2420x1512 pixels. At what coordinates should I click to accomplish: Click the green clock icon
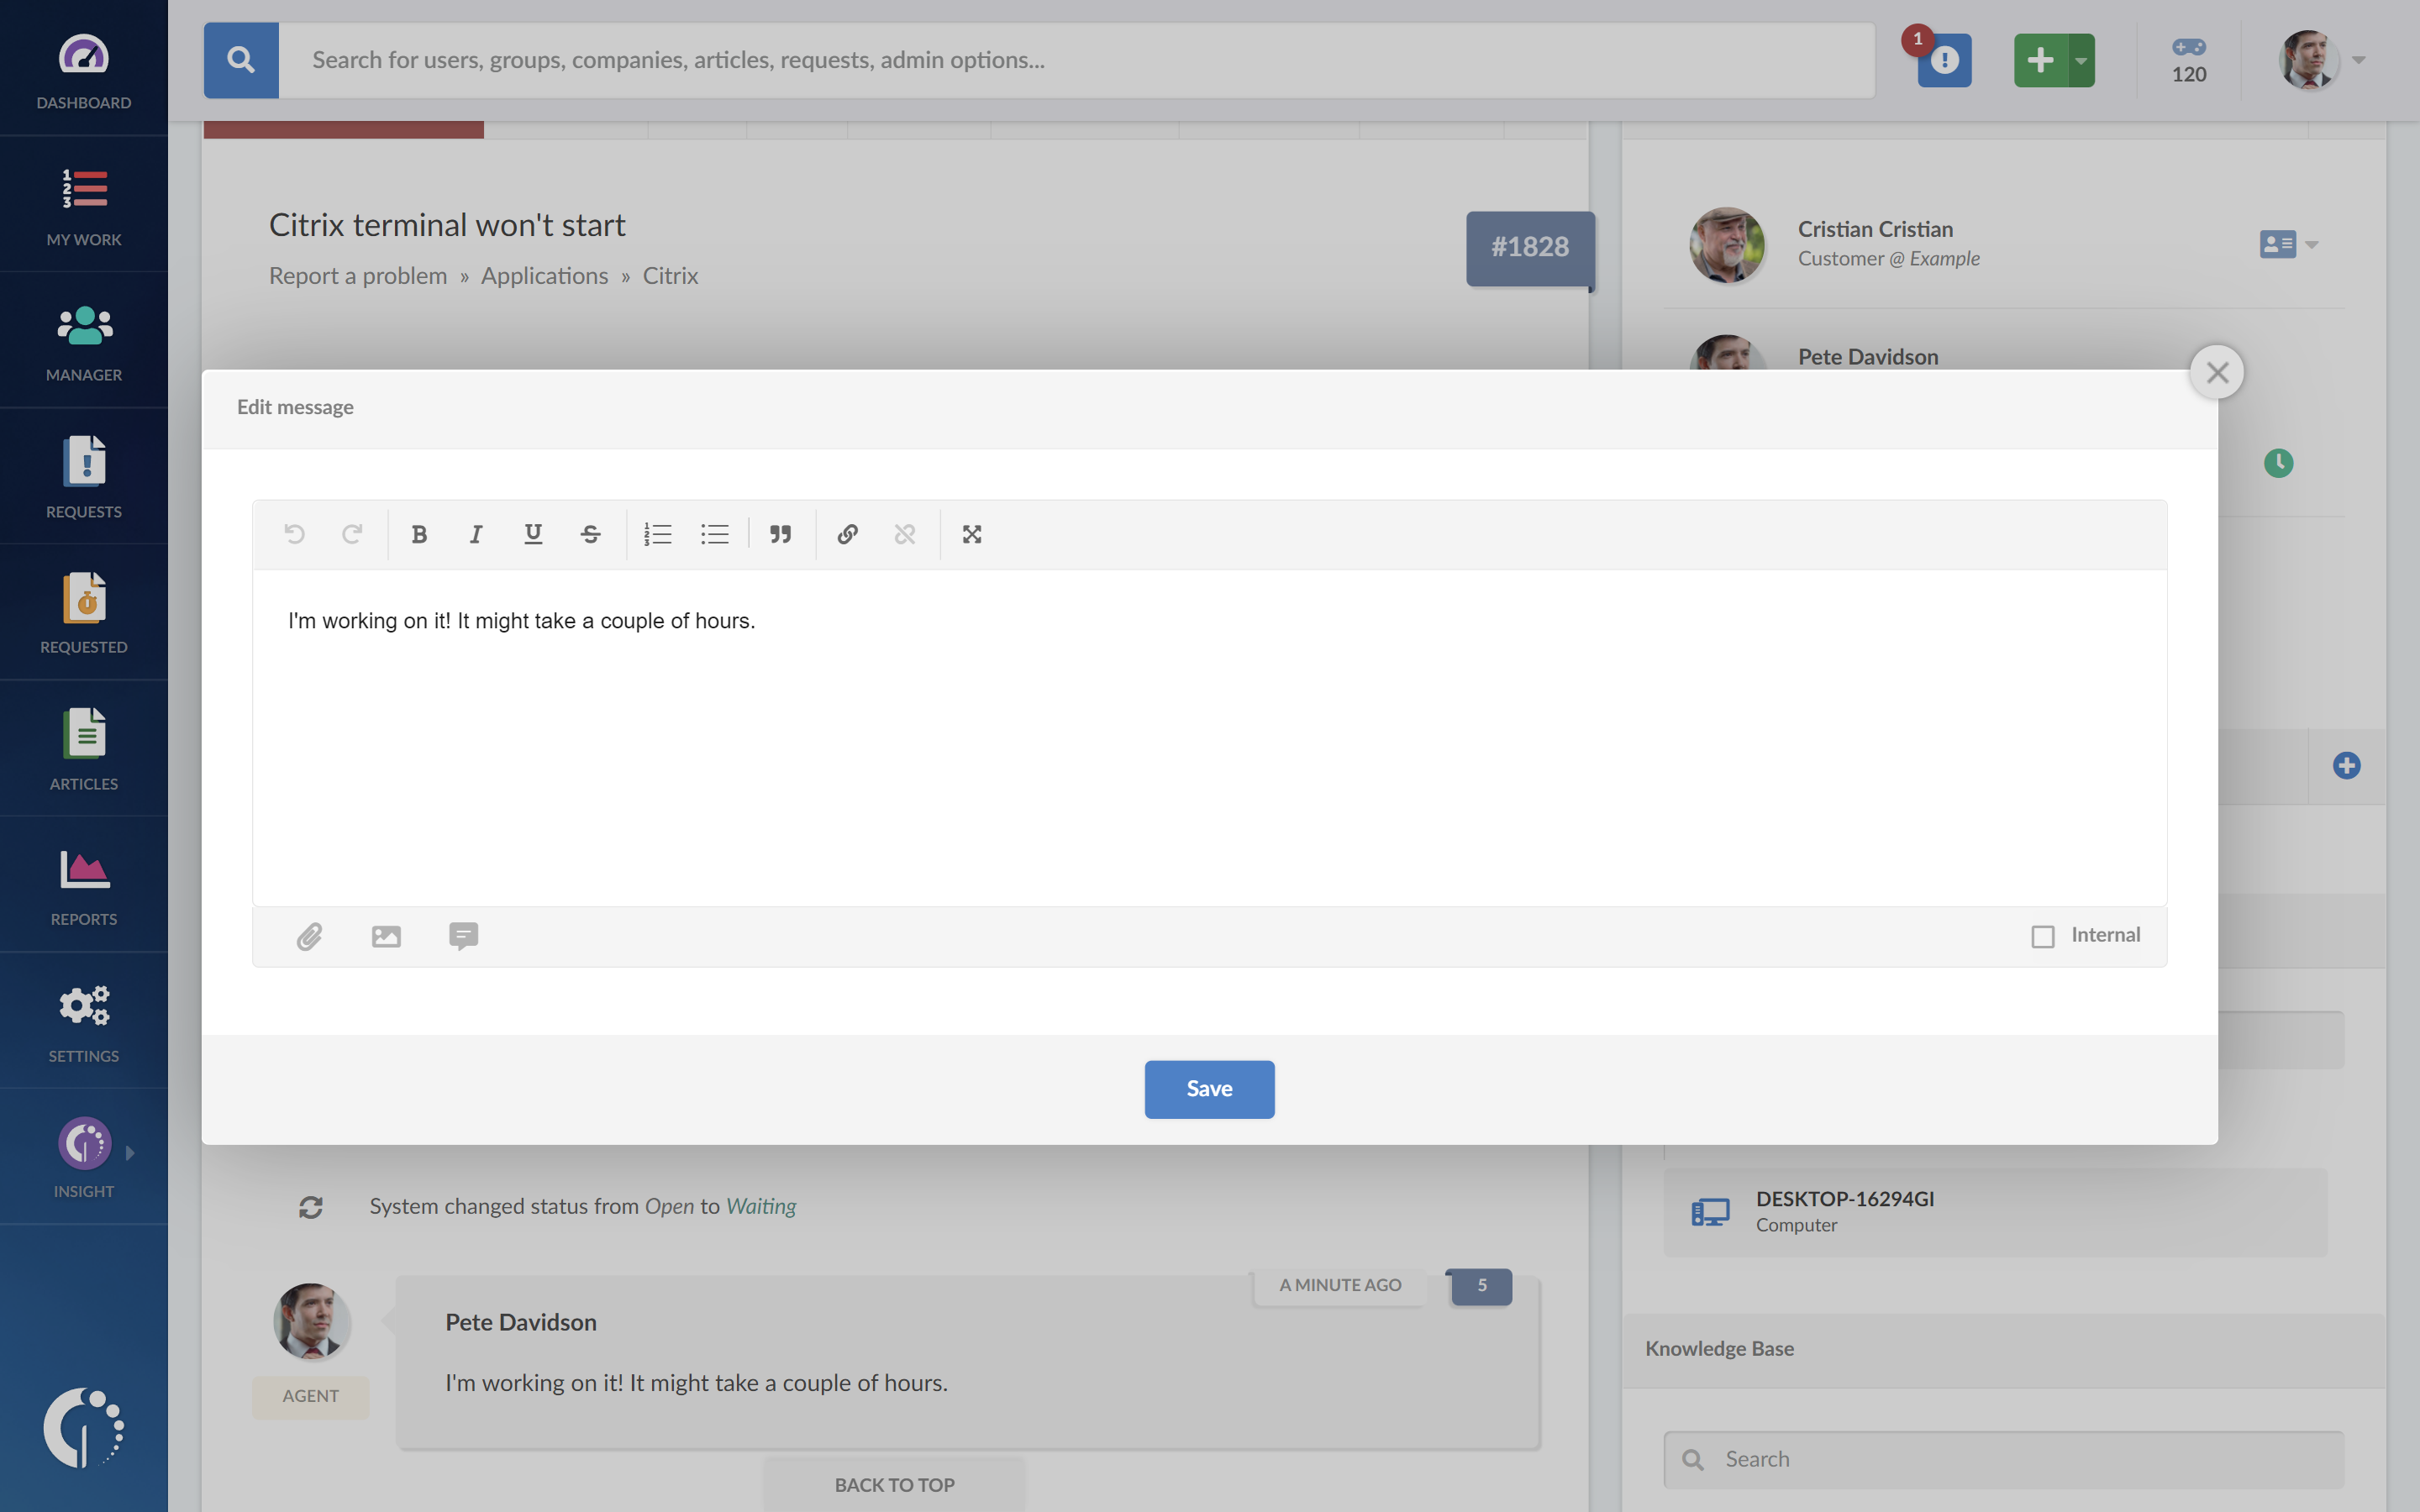point(2278,463)
